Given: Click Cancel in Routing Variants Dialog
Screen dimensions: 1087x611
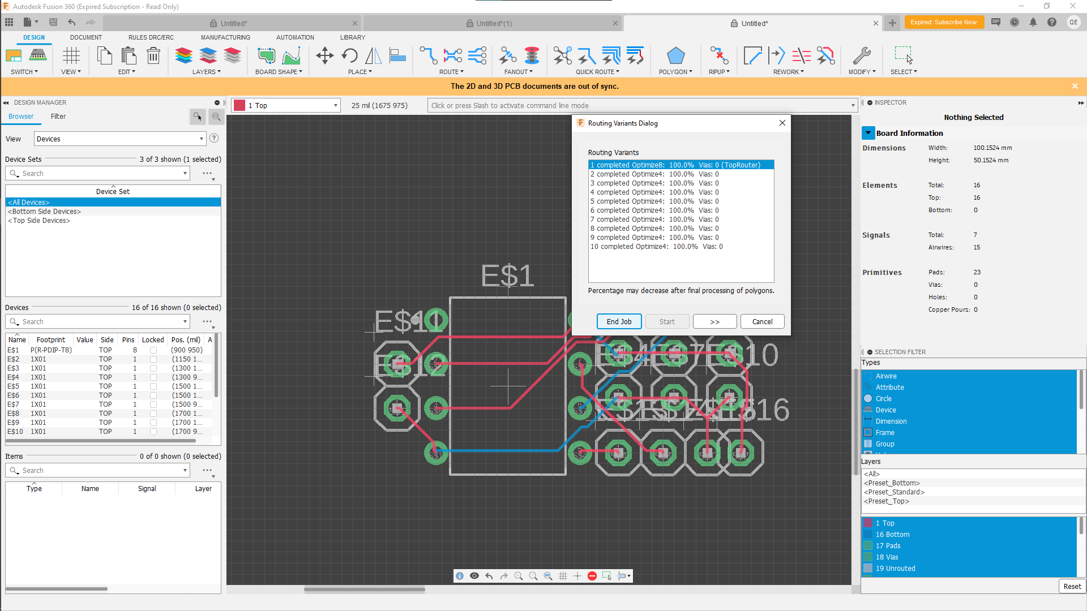Looking at the screenshot, I should (762, 321).
